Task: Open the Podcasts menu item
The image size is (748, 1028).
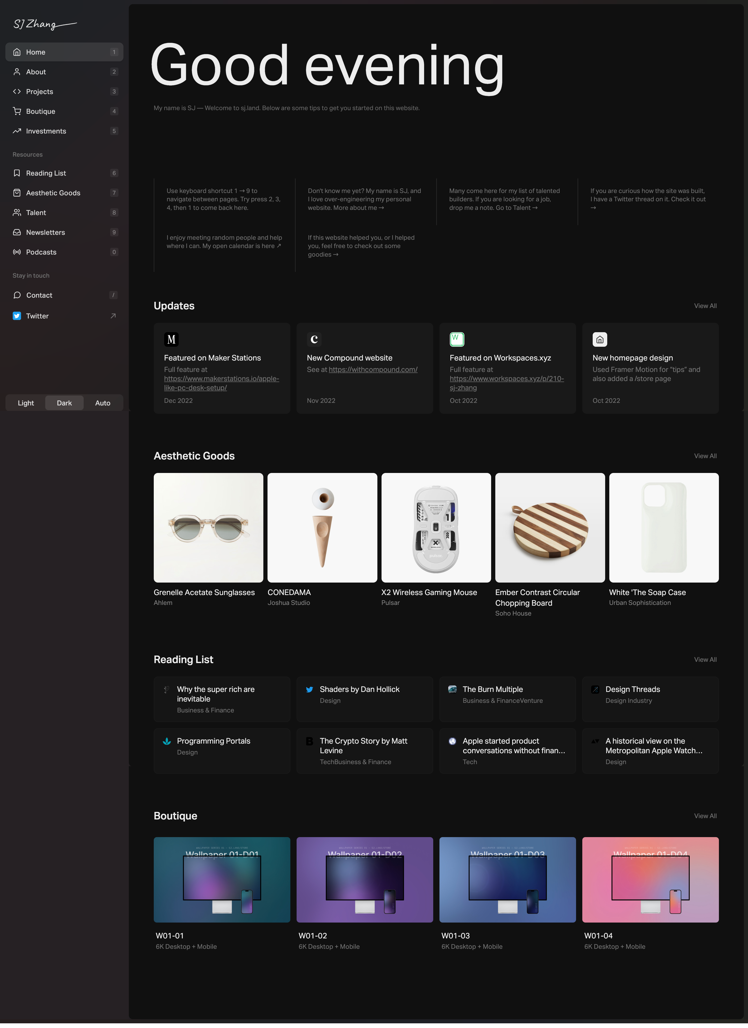Action: point(64,252)
